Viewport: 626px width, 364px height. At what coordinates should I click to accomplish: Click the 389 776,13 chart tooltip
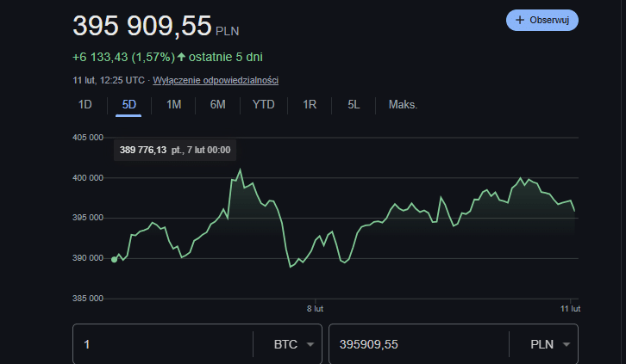point(175,150)
